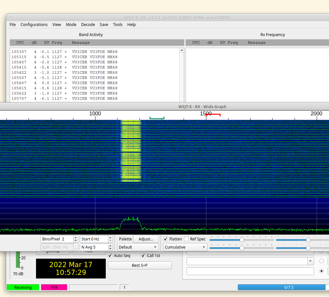Select the 105407 decode row

(x=65, y=62)
